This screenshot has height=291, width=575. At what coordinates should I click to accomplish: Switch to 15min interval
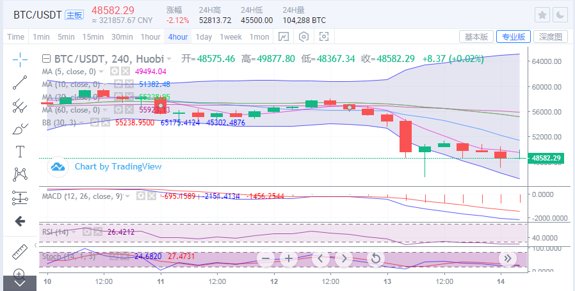click(93, 37)
